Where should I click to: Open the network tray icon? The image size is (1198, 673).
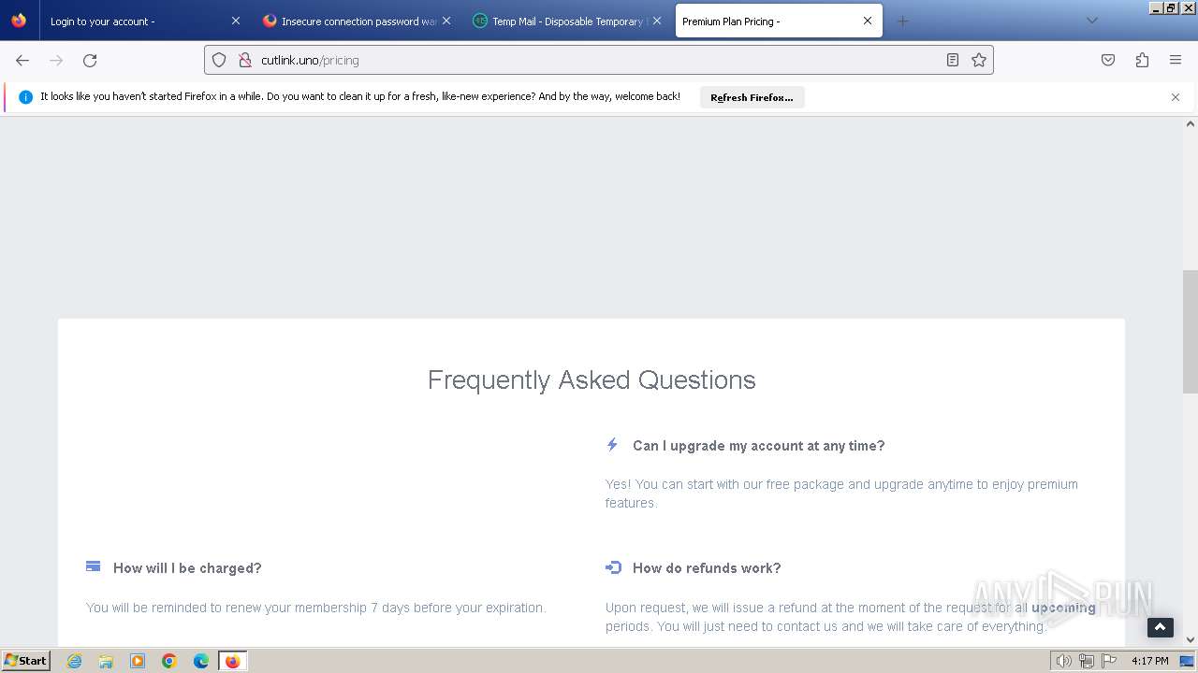(x=1087, y=661)
